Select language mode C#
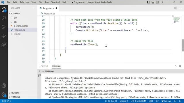 point(157,101)
